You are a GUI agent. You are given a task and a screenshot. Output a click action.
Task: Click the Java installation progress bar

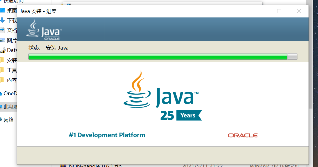point(163,56)
